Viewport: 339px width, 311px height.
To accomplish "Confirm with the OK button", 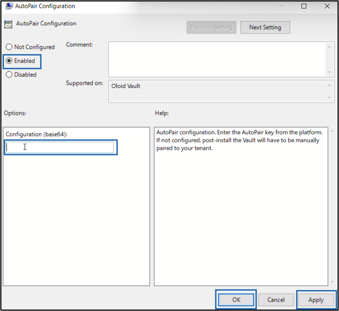I will 236,300.
